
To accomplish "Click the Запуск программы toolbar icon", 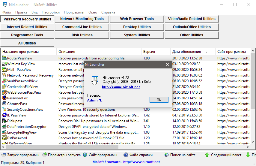I will click(4, 155).
